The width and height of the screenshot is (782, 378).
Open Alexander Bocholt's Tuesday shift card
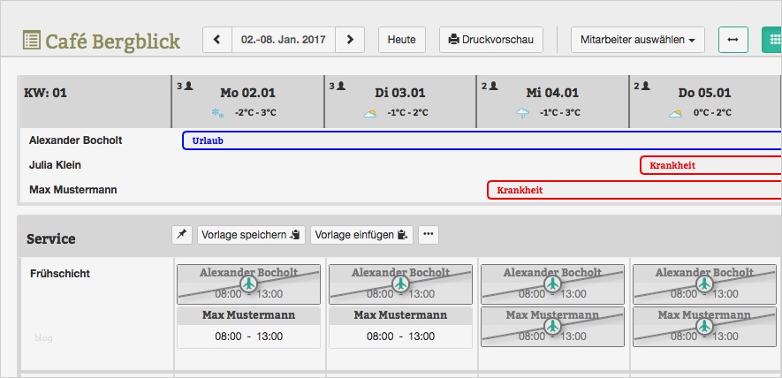[x=400, y=284]
